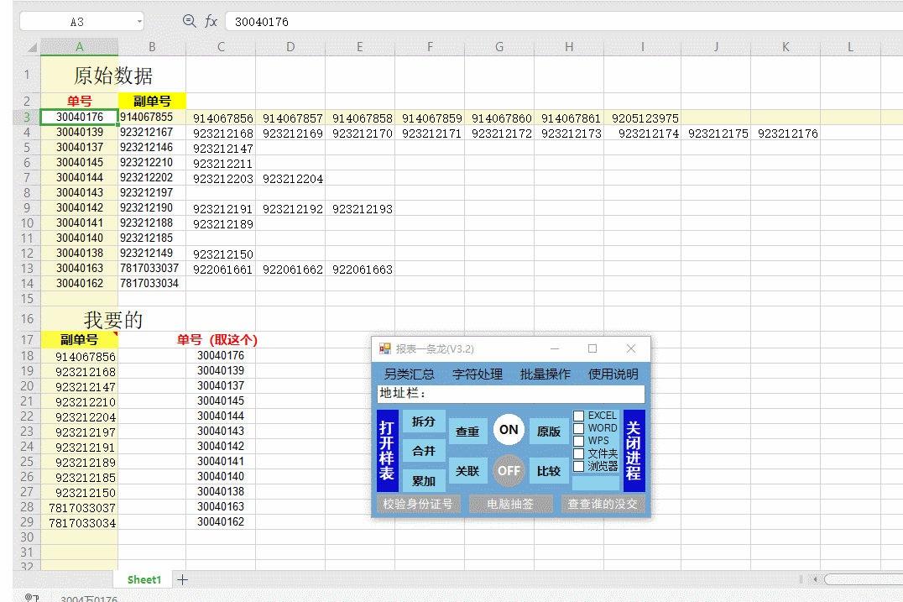Maximize the 报表一条龙 window
Screen dimensions: 903x602
click(x=592, y=348)
